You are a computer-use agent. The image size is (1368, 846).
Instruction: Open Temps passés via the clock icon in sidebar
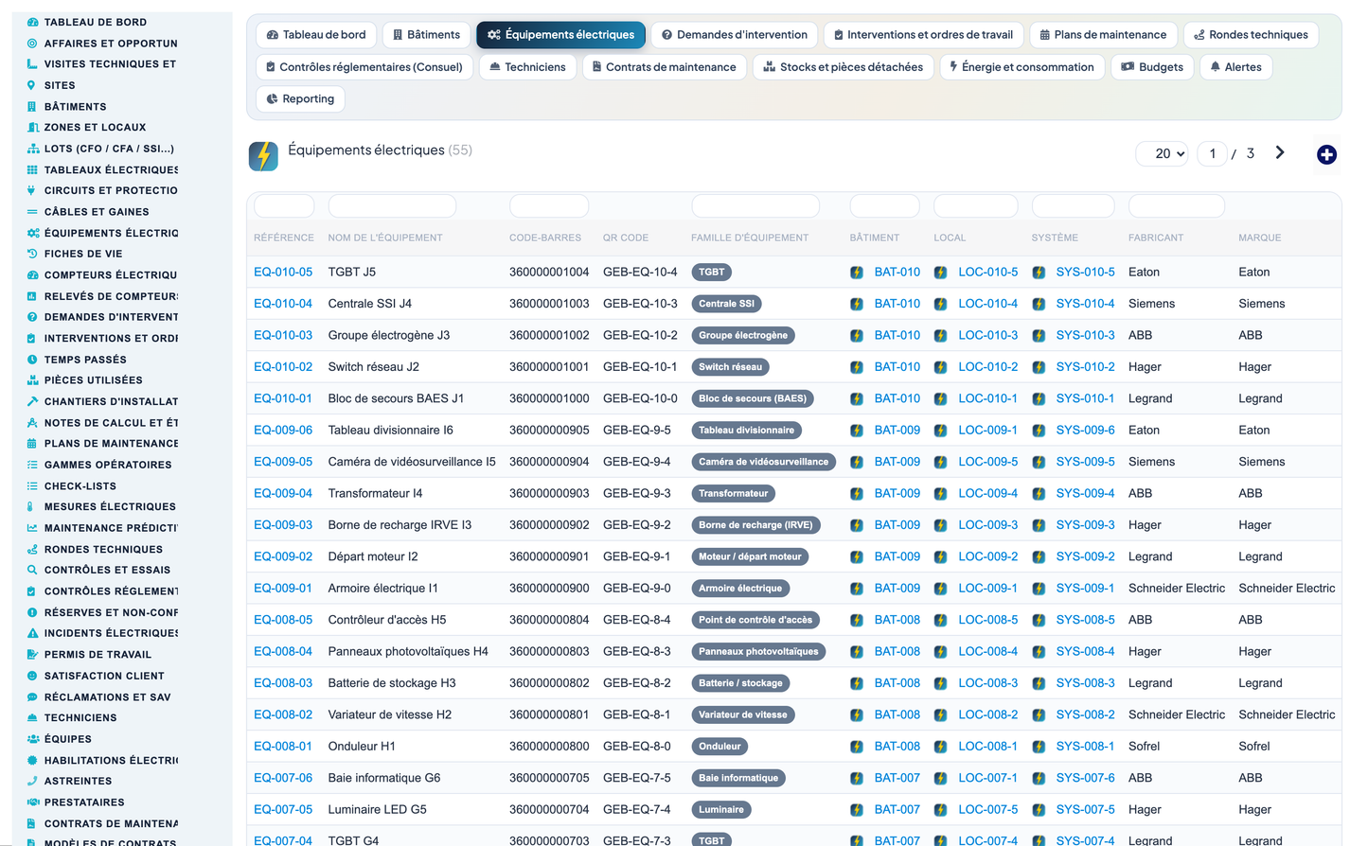pyautogui.click(x=32, y=360)
